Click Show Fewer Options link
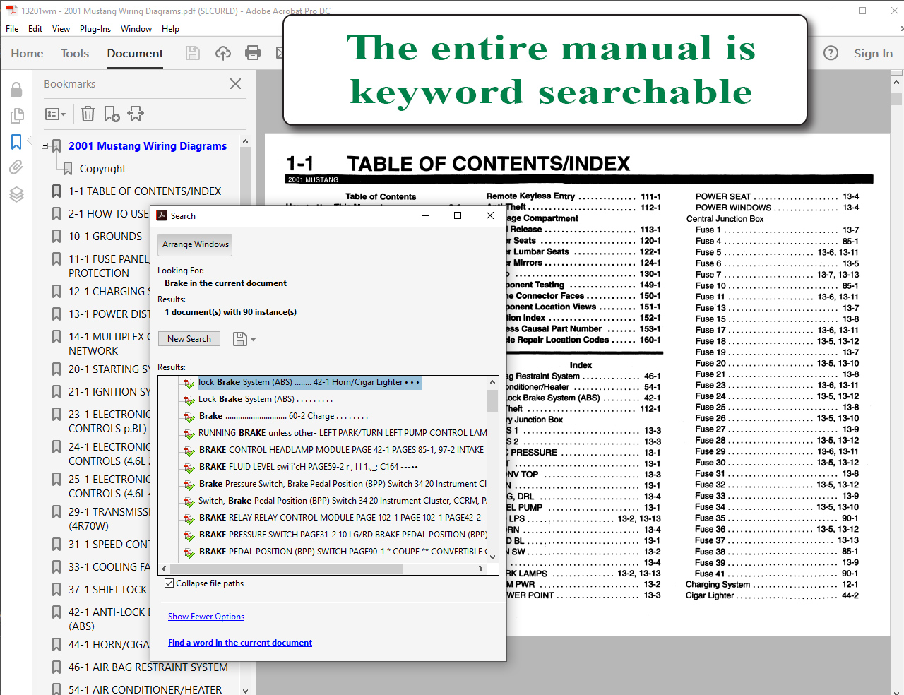Image resolution: width=904 pixels, height=695 pixels. click(206, 617)
